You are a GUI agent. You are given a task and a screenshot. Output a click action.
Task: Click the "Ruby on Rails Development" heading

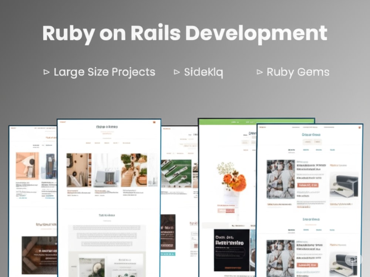pyautogui.click(x=185, y=34)
